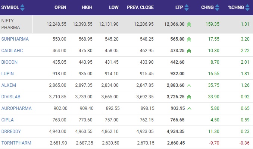Select TORNTPHARM percent change -0.36
This screenshot has width=253, height=149.
244,143
